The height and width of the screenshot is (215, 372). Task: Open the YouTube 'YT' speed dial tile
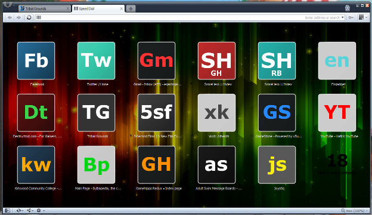[x=337, y=113]
